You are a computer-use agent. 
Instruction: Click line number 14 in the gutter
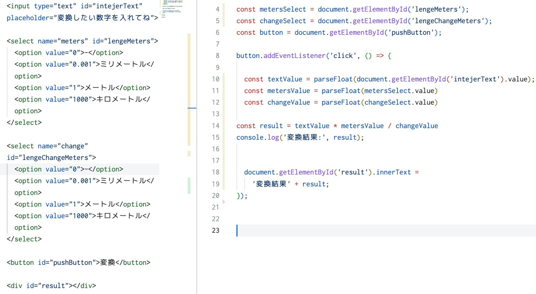click(x=216, y=126)
